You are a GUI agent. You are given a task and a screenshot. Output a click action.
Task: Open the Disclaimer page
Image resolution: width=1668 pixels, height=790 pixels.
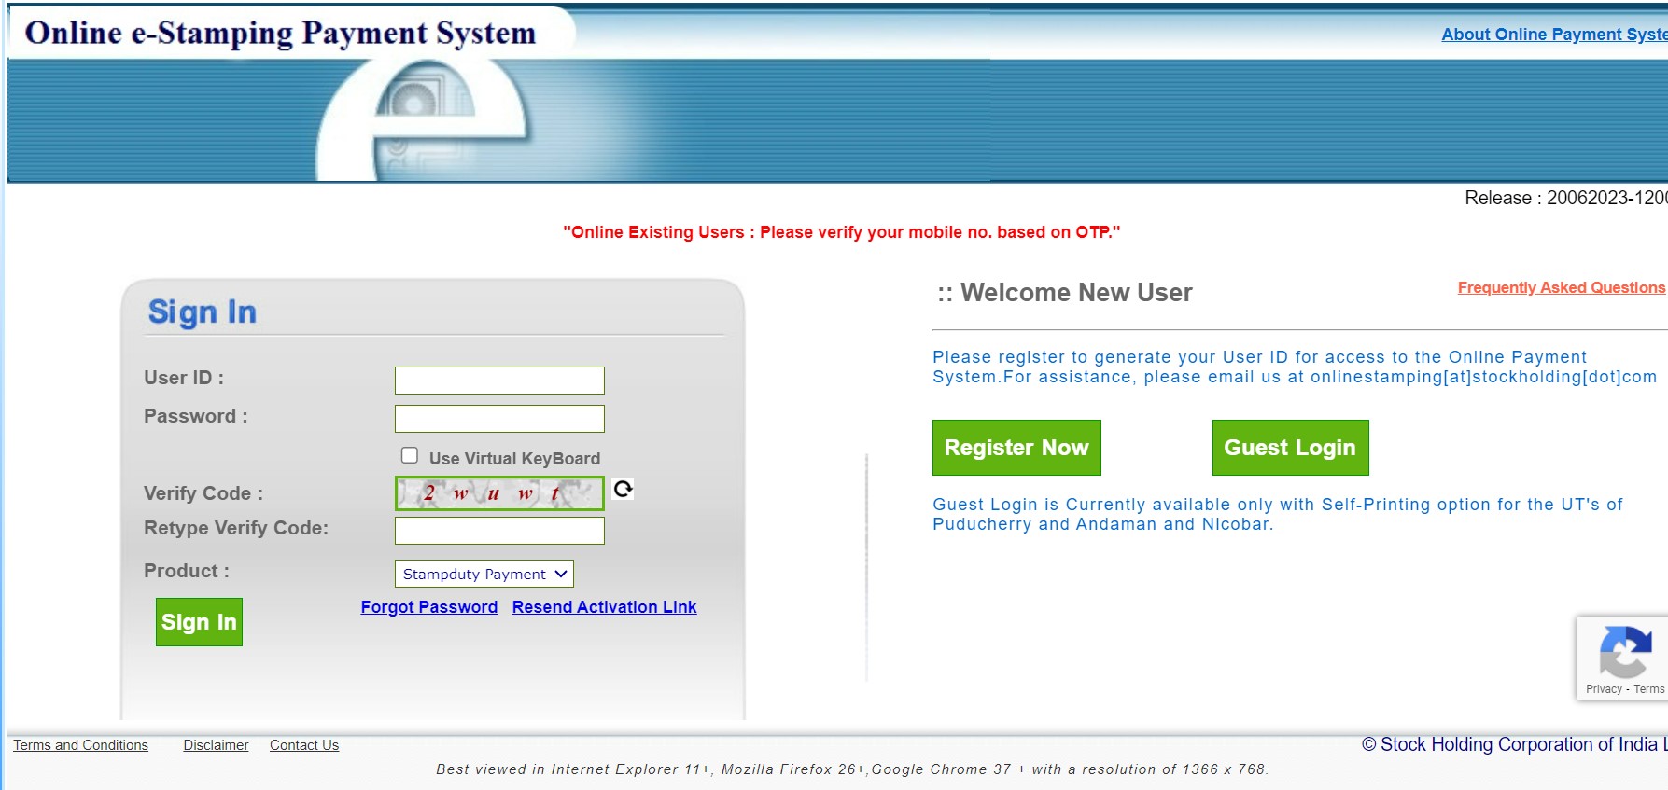coord(216,745)
